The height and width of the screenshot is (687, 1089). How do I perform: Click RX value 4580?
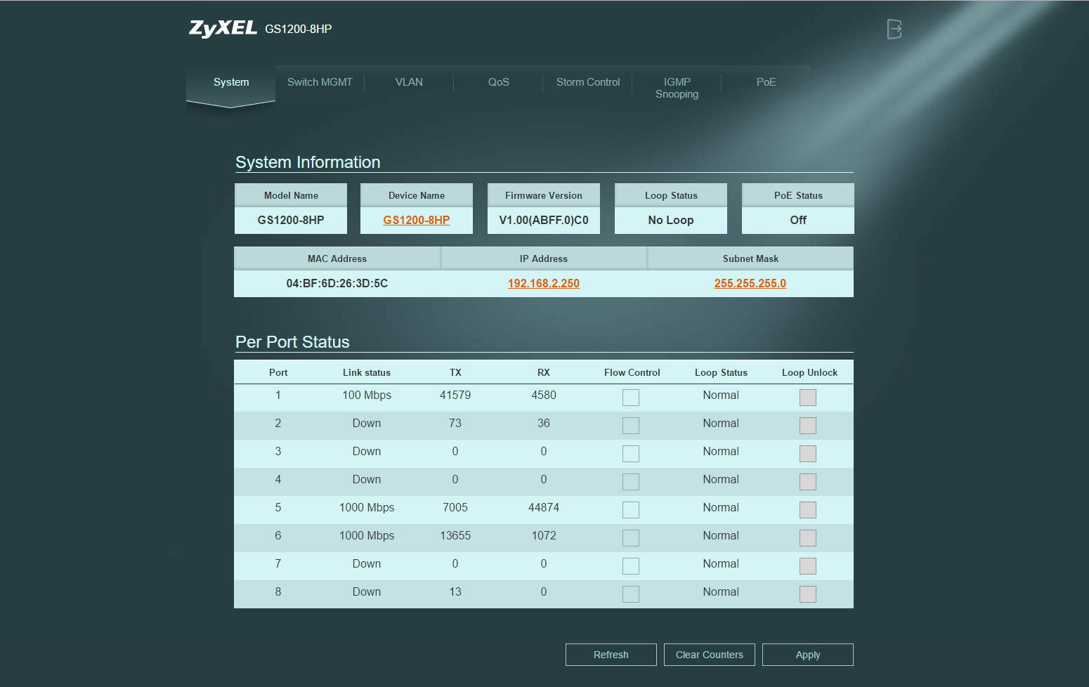point(544,395)
